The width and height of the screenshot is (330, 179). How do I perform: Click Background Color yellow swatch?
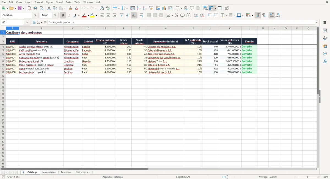[92, 15]
